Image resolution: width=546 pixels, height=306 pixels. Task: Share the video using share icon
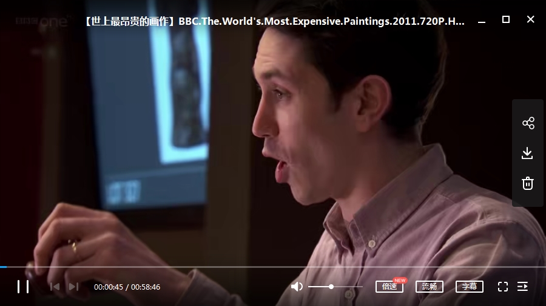[528, 123]
